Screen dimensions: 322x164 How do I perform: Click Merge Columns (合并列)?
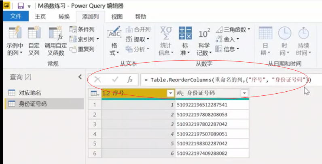point(138,29)
